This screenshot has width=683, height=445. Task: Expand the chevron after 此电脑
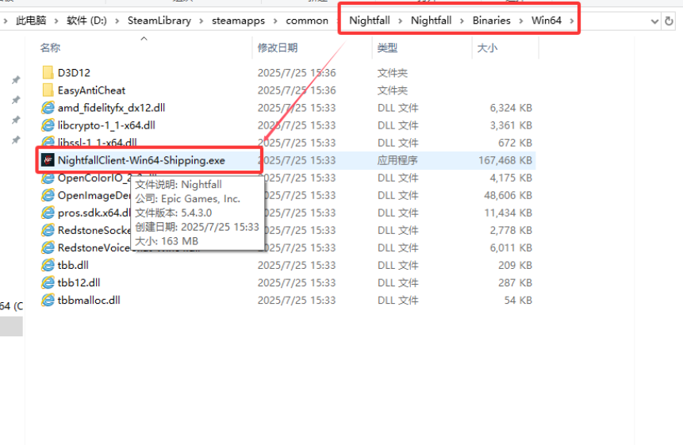(x=56, y=21)
